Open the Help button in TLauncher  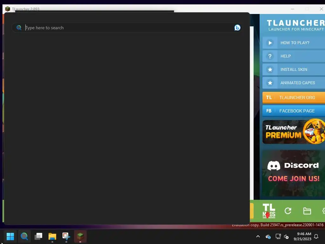294,56
